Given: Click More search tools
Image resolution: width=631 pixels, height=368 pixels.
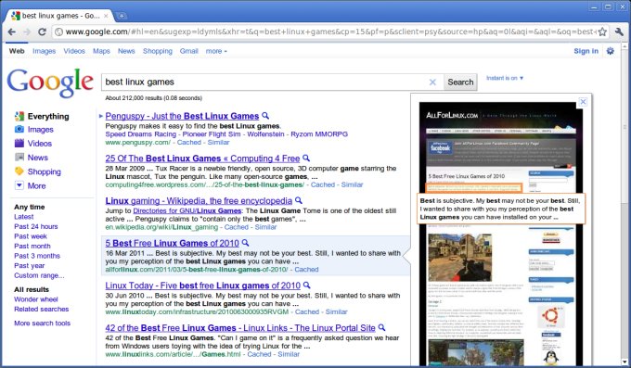Looking at the screenshot, I should point(43,323).
